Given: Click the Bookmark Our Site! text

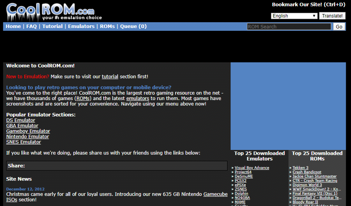Looking at the screenshot, I should [309, 5].
